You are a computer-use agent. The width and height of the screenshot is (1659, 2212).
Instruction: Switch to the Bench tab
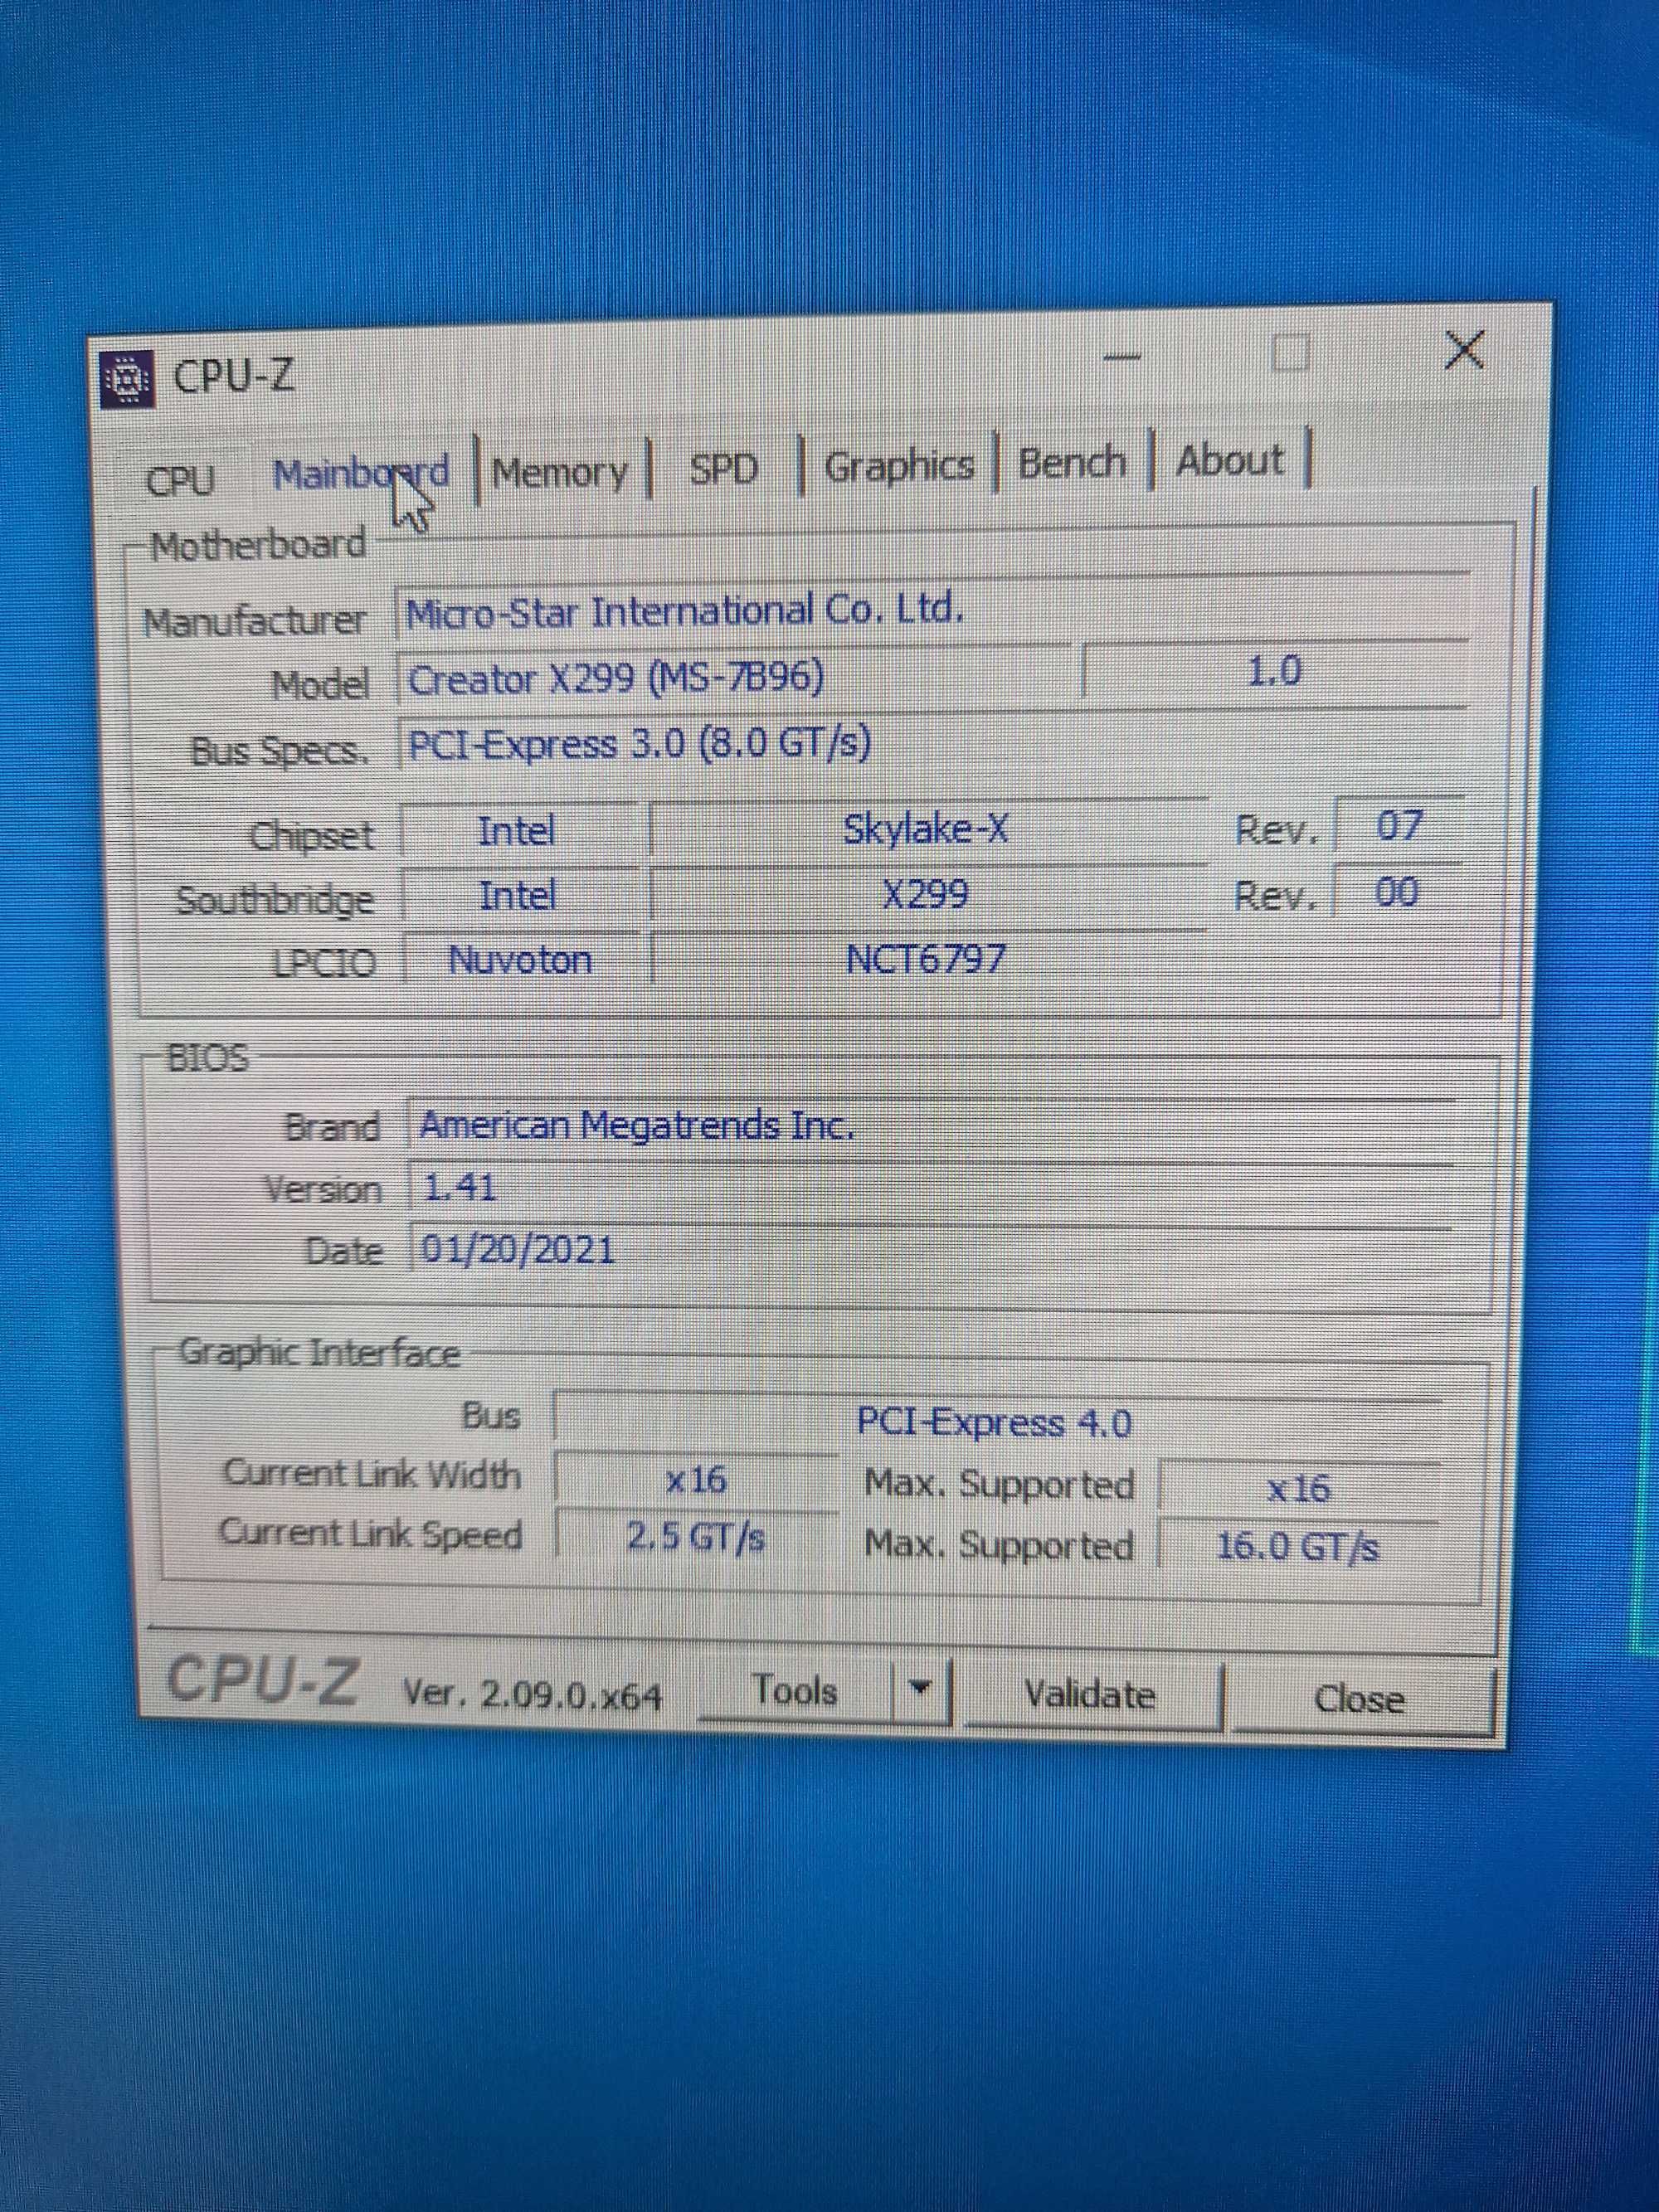[x=1072, y=462]
